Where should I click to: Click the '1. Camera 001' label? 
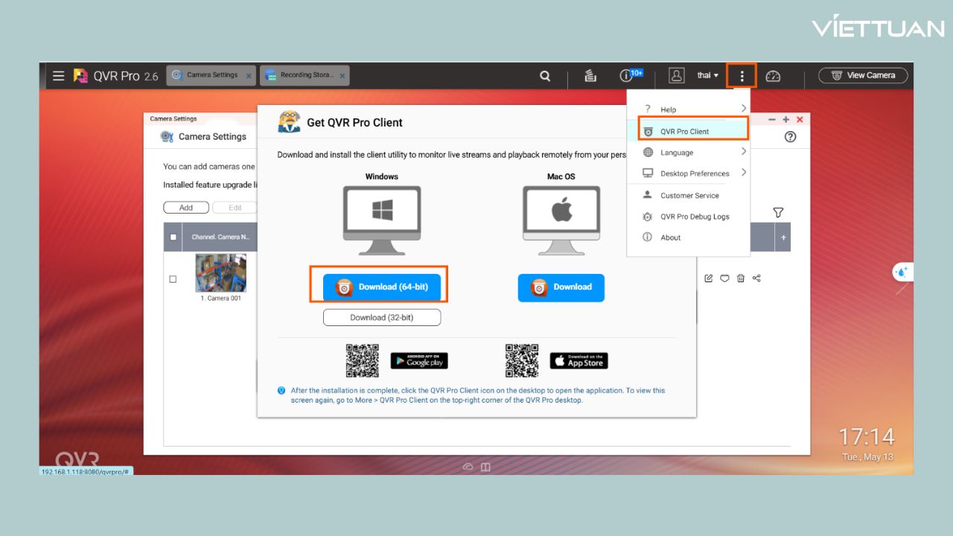coord(221,298)
